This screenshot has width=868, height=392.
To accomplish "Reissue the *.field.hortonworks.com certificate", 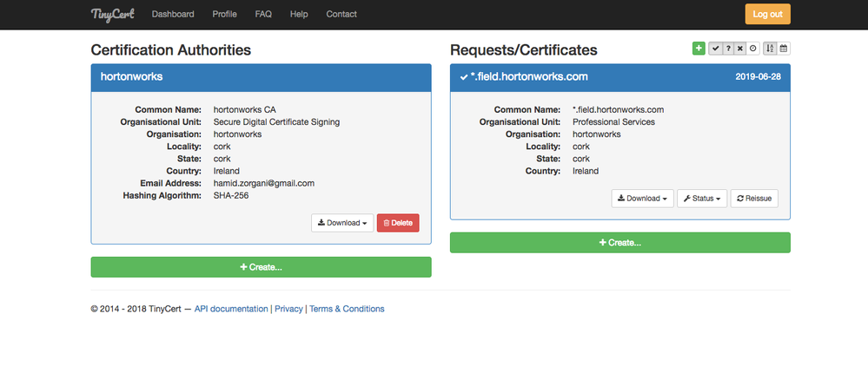I will point(754,199).
